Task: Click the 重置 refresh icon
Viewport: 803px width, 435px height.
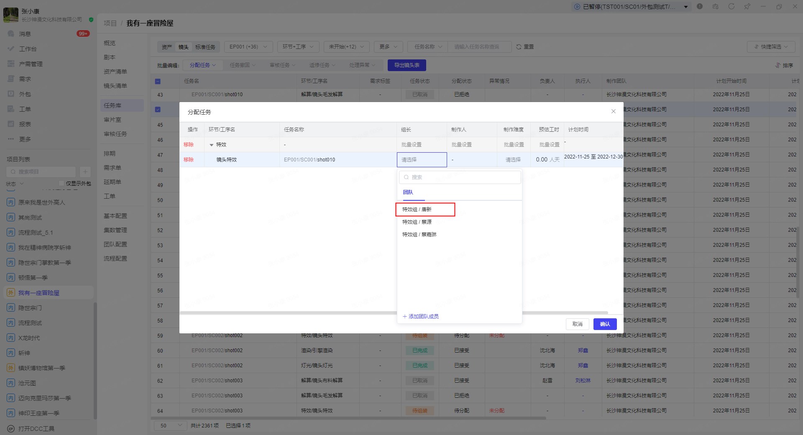Action: 519,47
